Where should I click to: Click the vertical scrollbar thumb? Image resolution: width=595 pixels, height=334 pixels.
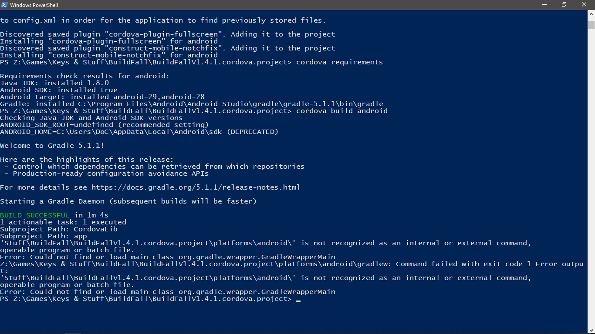pos(591,24)
